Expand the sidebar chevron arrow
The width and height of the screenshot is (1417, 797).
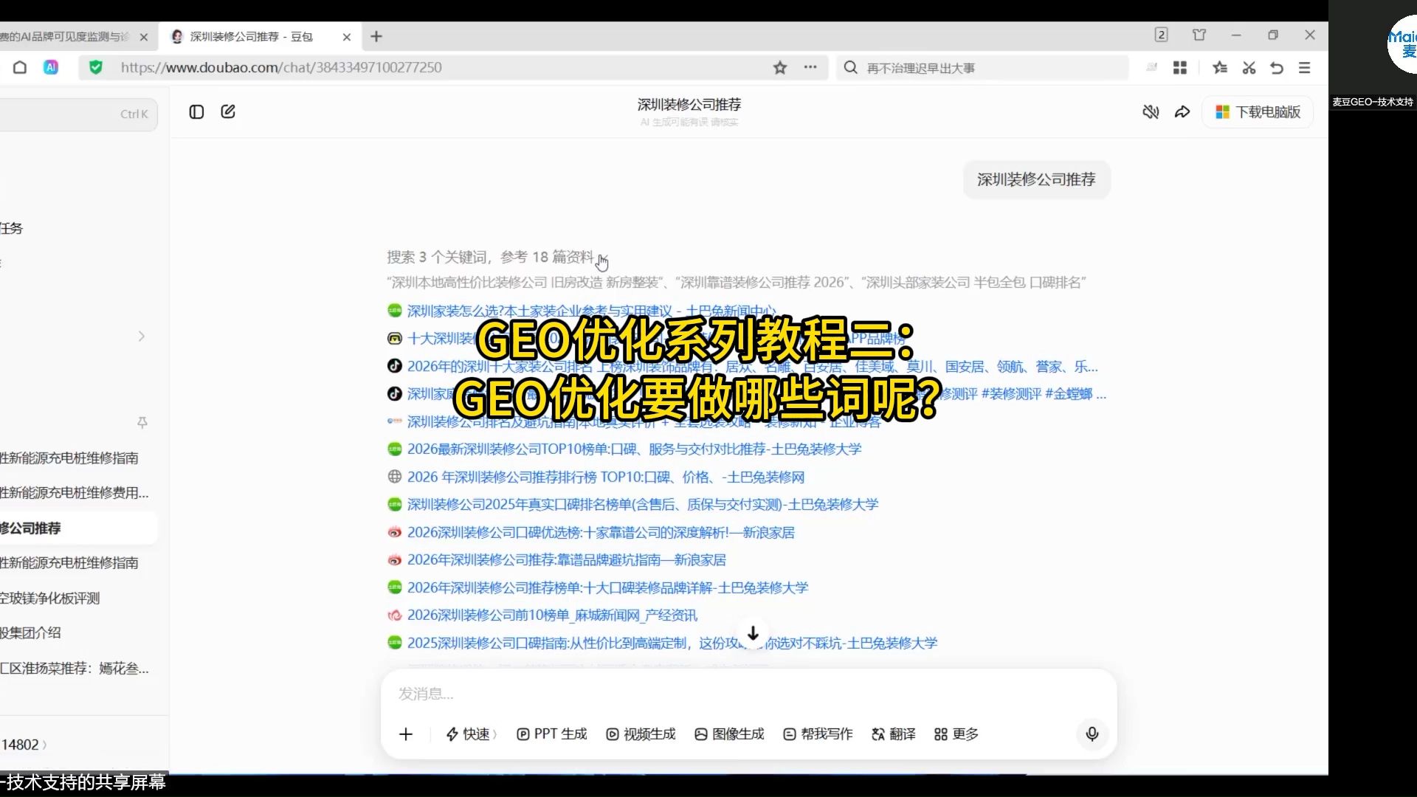pyautogui.click(x=141, y=337)
